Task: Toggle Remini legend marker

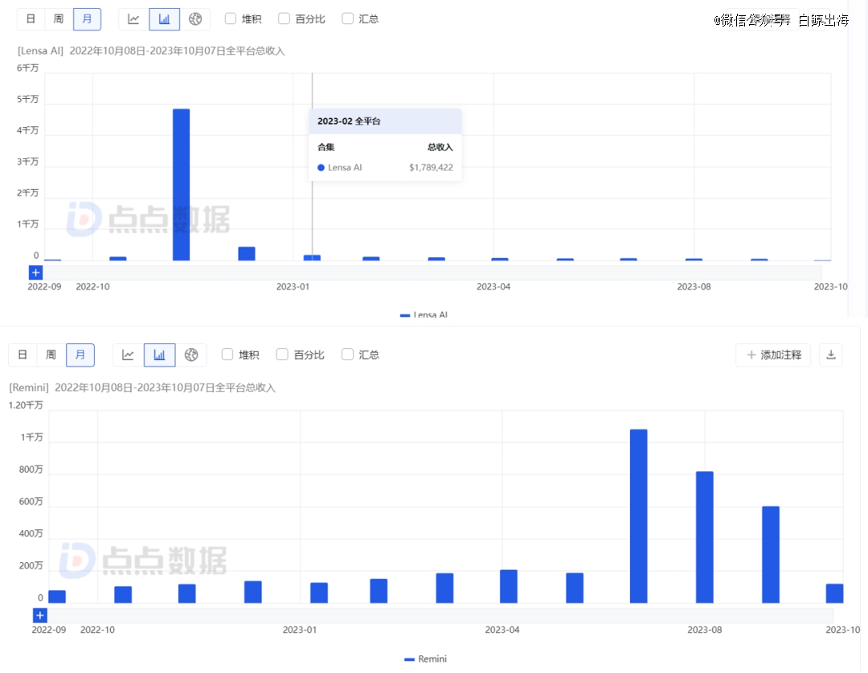Action: (410, 659)
